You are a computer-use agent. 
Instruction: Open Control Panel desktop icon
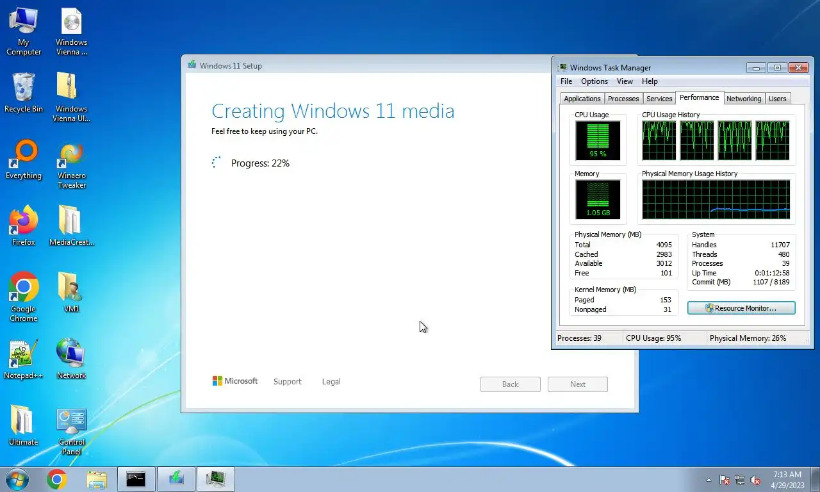[72, 430]
